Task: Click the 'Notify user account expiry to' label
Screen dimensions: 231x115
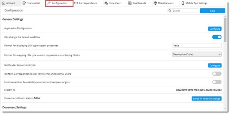Action: tap(20, 65)
